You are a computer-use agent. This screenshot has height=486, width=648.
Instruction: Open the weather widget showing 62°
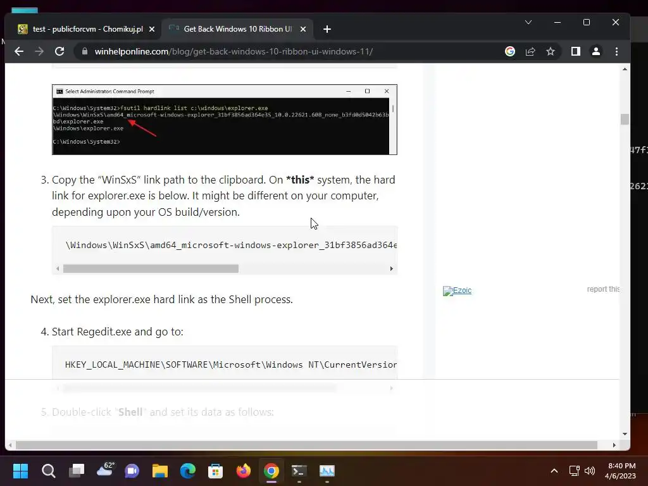104,470
